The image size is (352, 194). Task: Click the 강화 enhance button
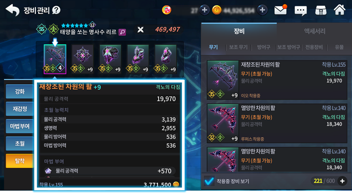20,91
